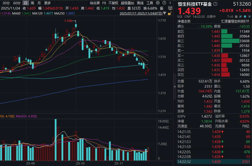252x166 pixels.
Task: Open the date range dropdown arrow after 87日
Action: click(164, 13)
